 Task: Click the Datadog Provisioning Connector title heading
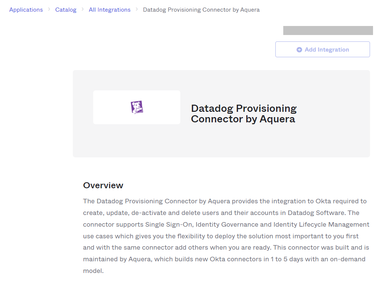(243, 114)
